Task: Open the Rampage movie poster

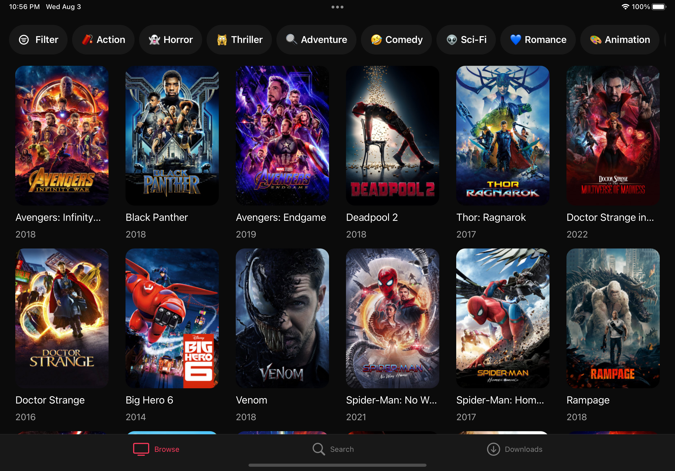Action: (x=613, y=318)
